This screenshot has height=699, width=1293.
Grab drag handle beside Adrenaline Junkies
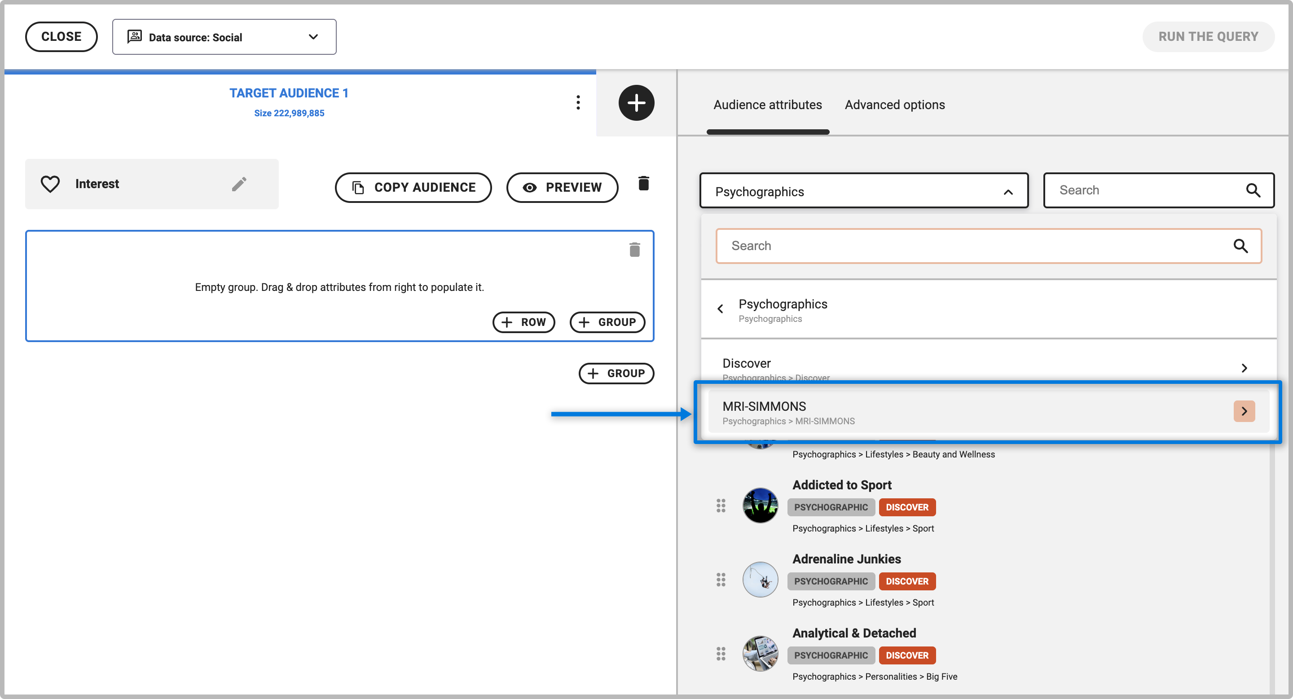[x=721, y=580]
